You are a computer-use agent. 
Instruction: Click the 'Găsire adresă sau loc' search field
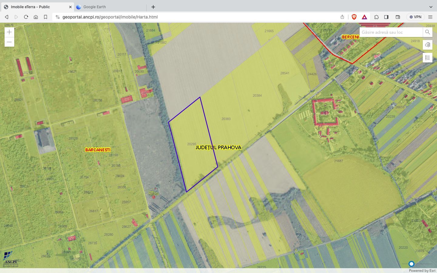click(x=391, y=32)
